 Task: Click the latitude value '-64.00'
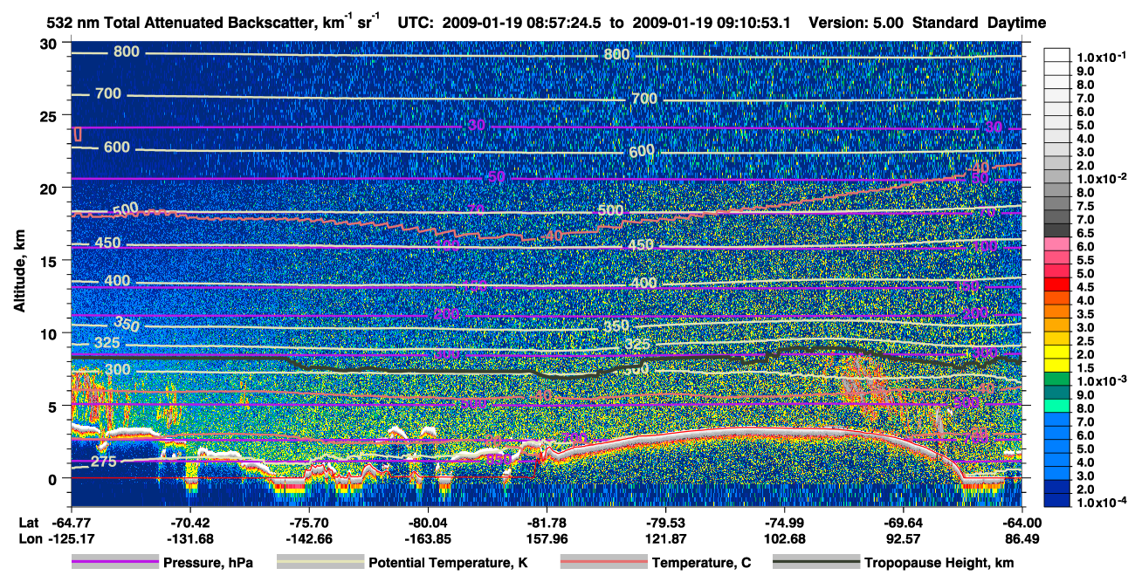[1022, 522]
